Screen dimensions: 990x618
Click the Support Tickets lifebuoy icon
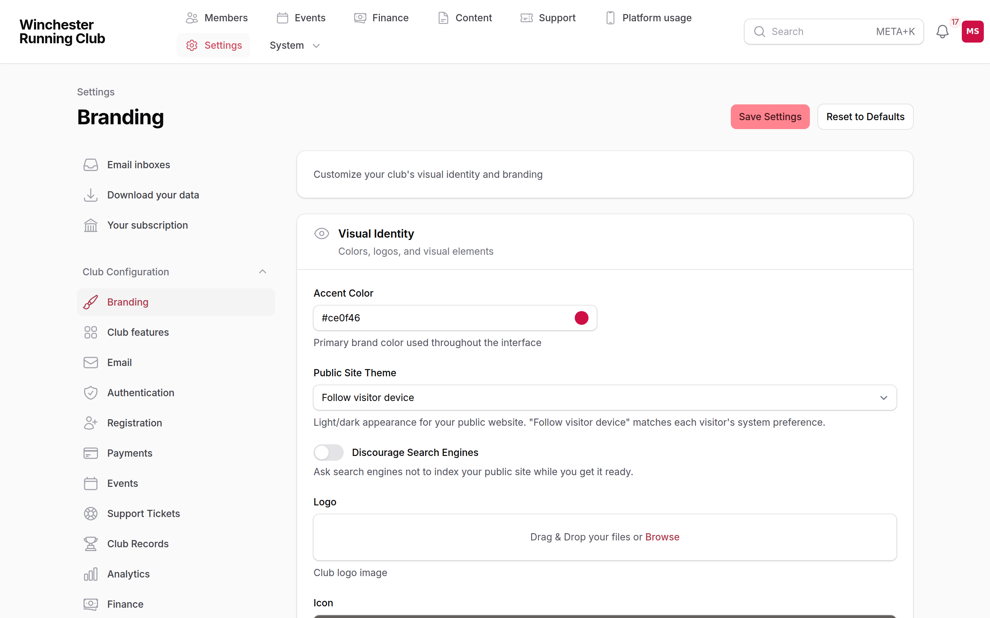90,514
